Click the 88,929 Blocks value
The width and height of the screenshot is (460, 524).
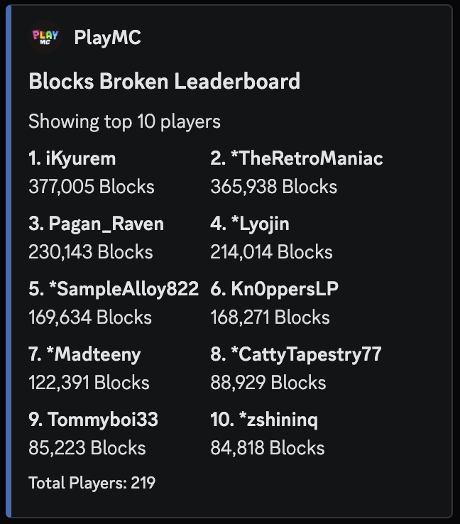click(x=268, y=383)
